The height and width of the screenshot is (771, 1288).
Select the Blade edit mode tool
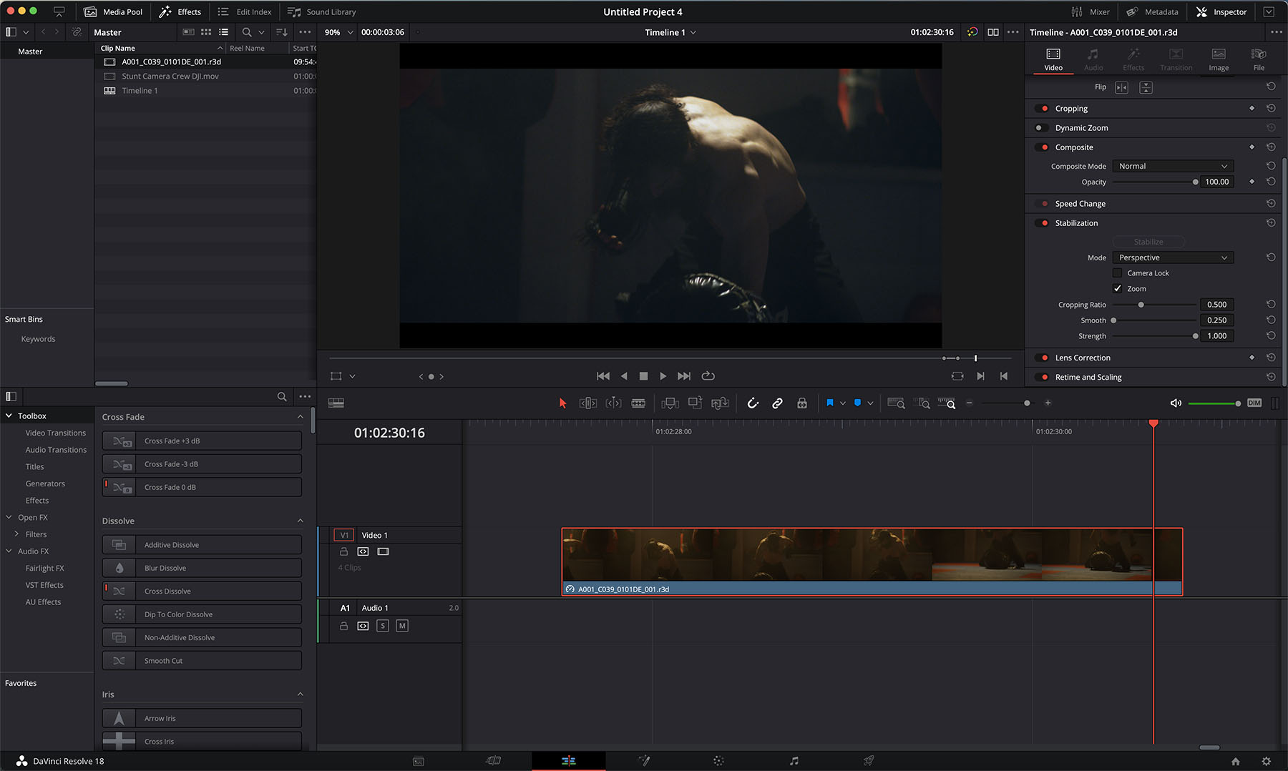[638, 403]
